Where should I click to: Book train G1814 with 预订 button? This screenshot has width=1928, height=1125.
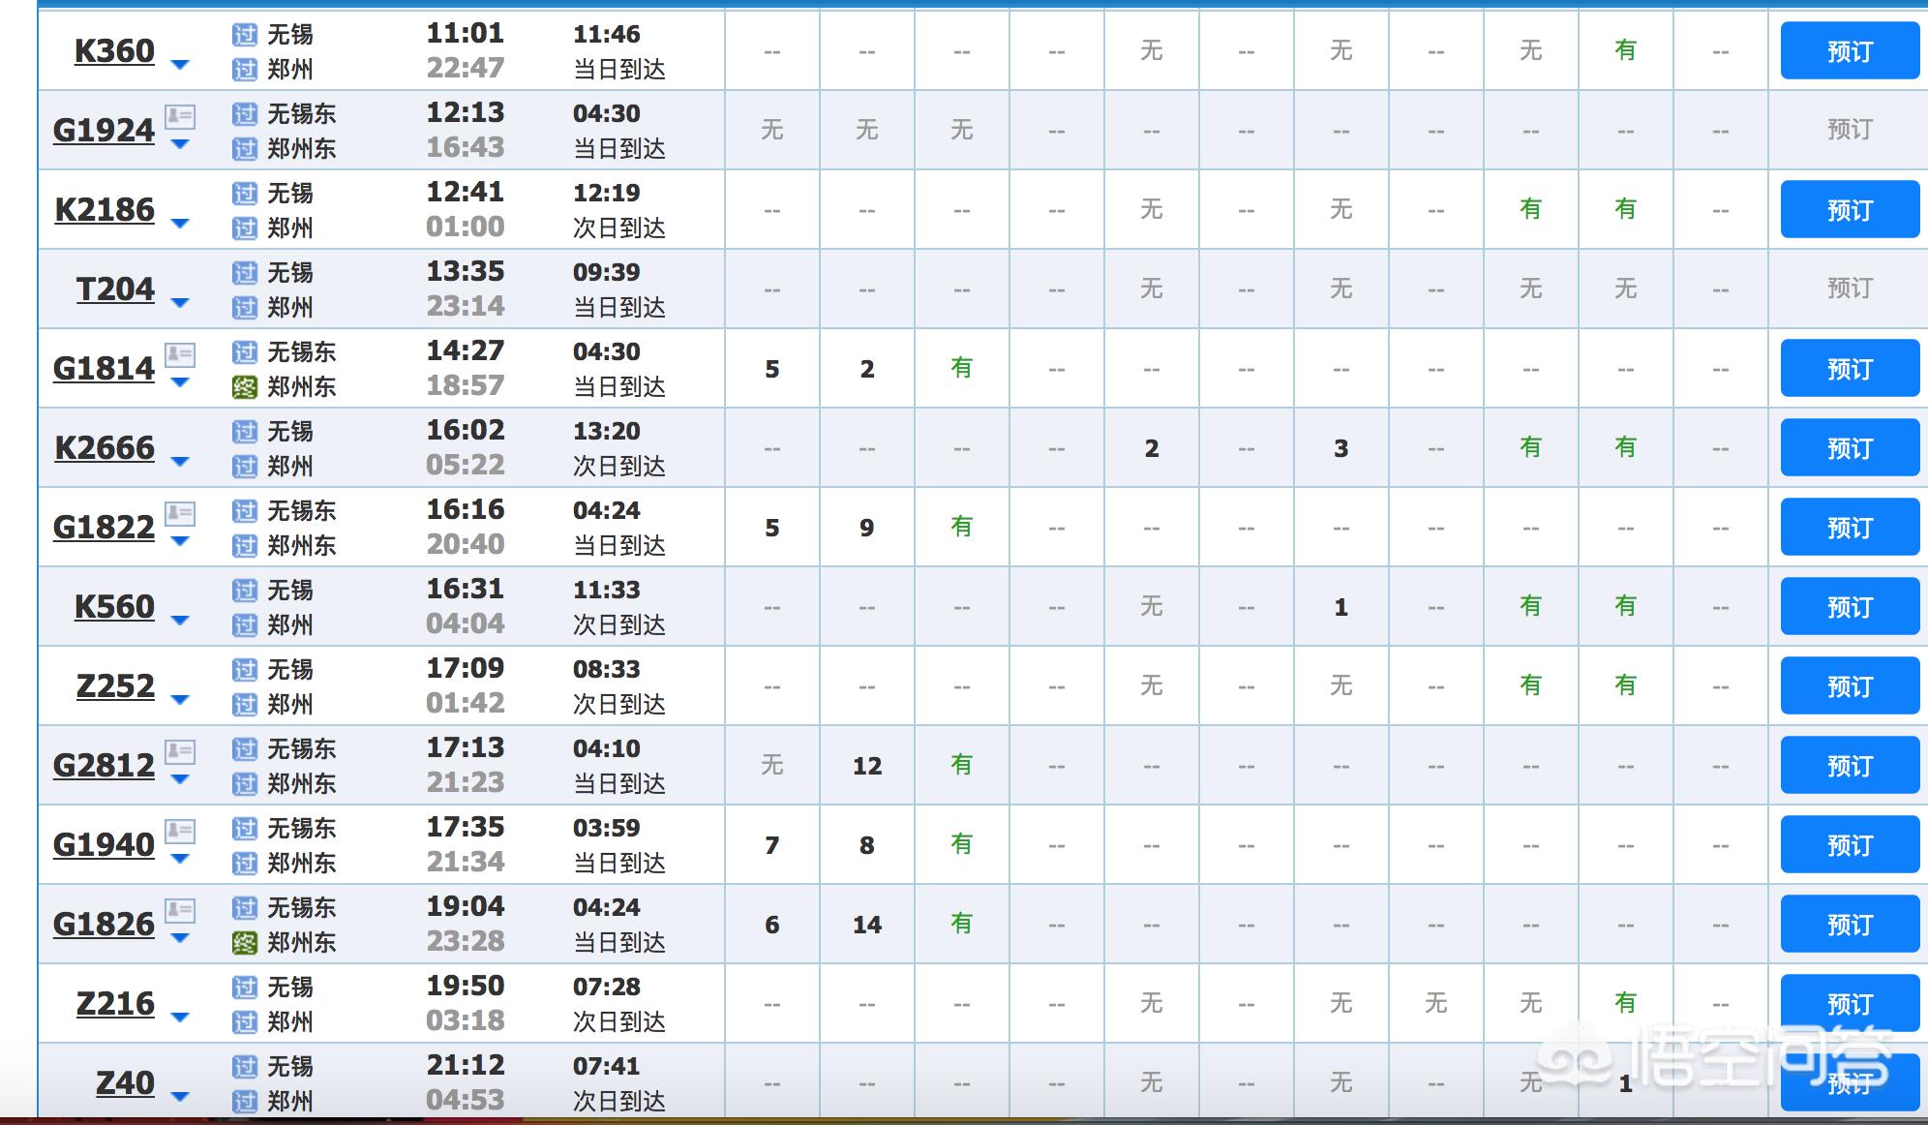1850,368
